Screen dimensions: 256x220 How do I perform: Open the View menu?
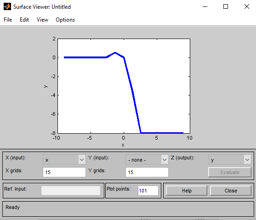pyautogui.click(x=42, y=20)
